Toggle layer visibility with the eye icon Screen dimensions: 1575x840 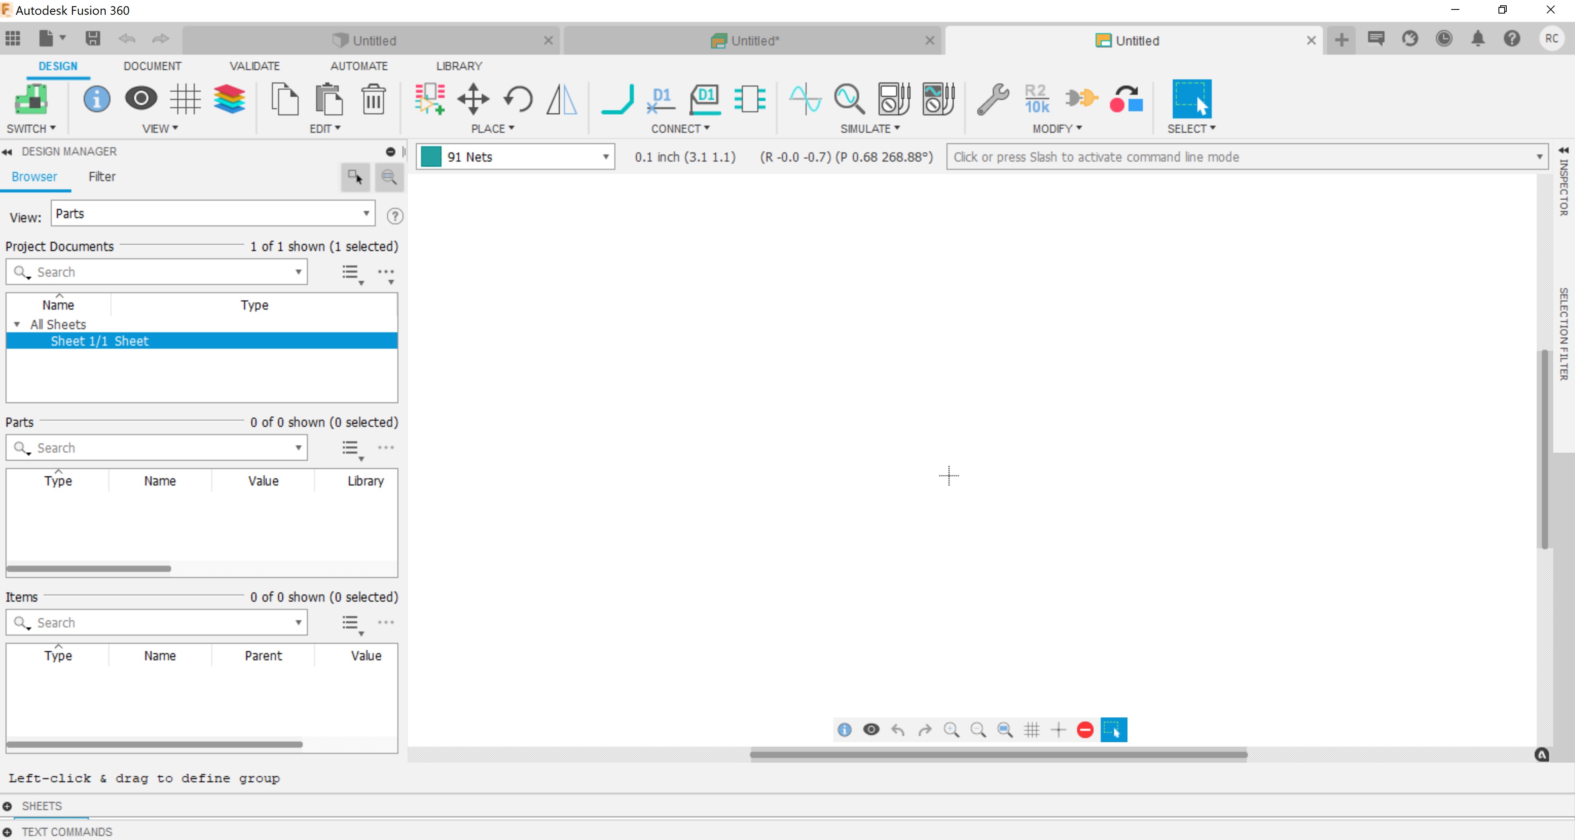(x=871, y=729)
